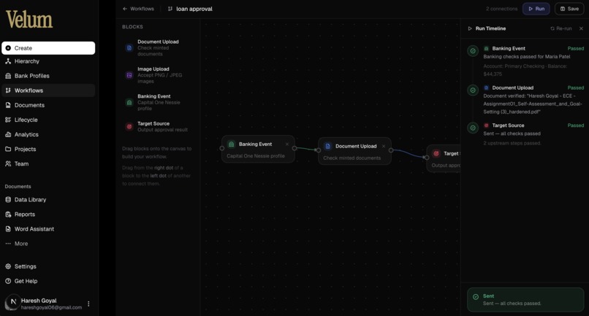Open Projects in sidebar
The image size is (589, 316).
point(48,149)
